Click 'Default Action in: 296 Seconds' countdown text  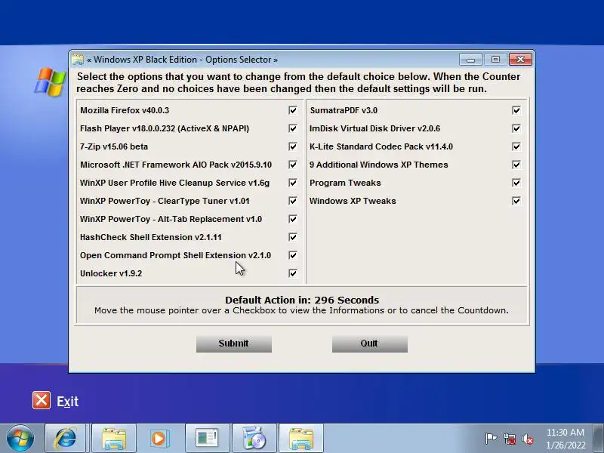[x=302, y=300]
